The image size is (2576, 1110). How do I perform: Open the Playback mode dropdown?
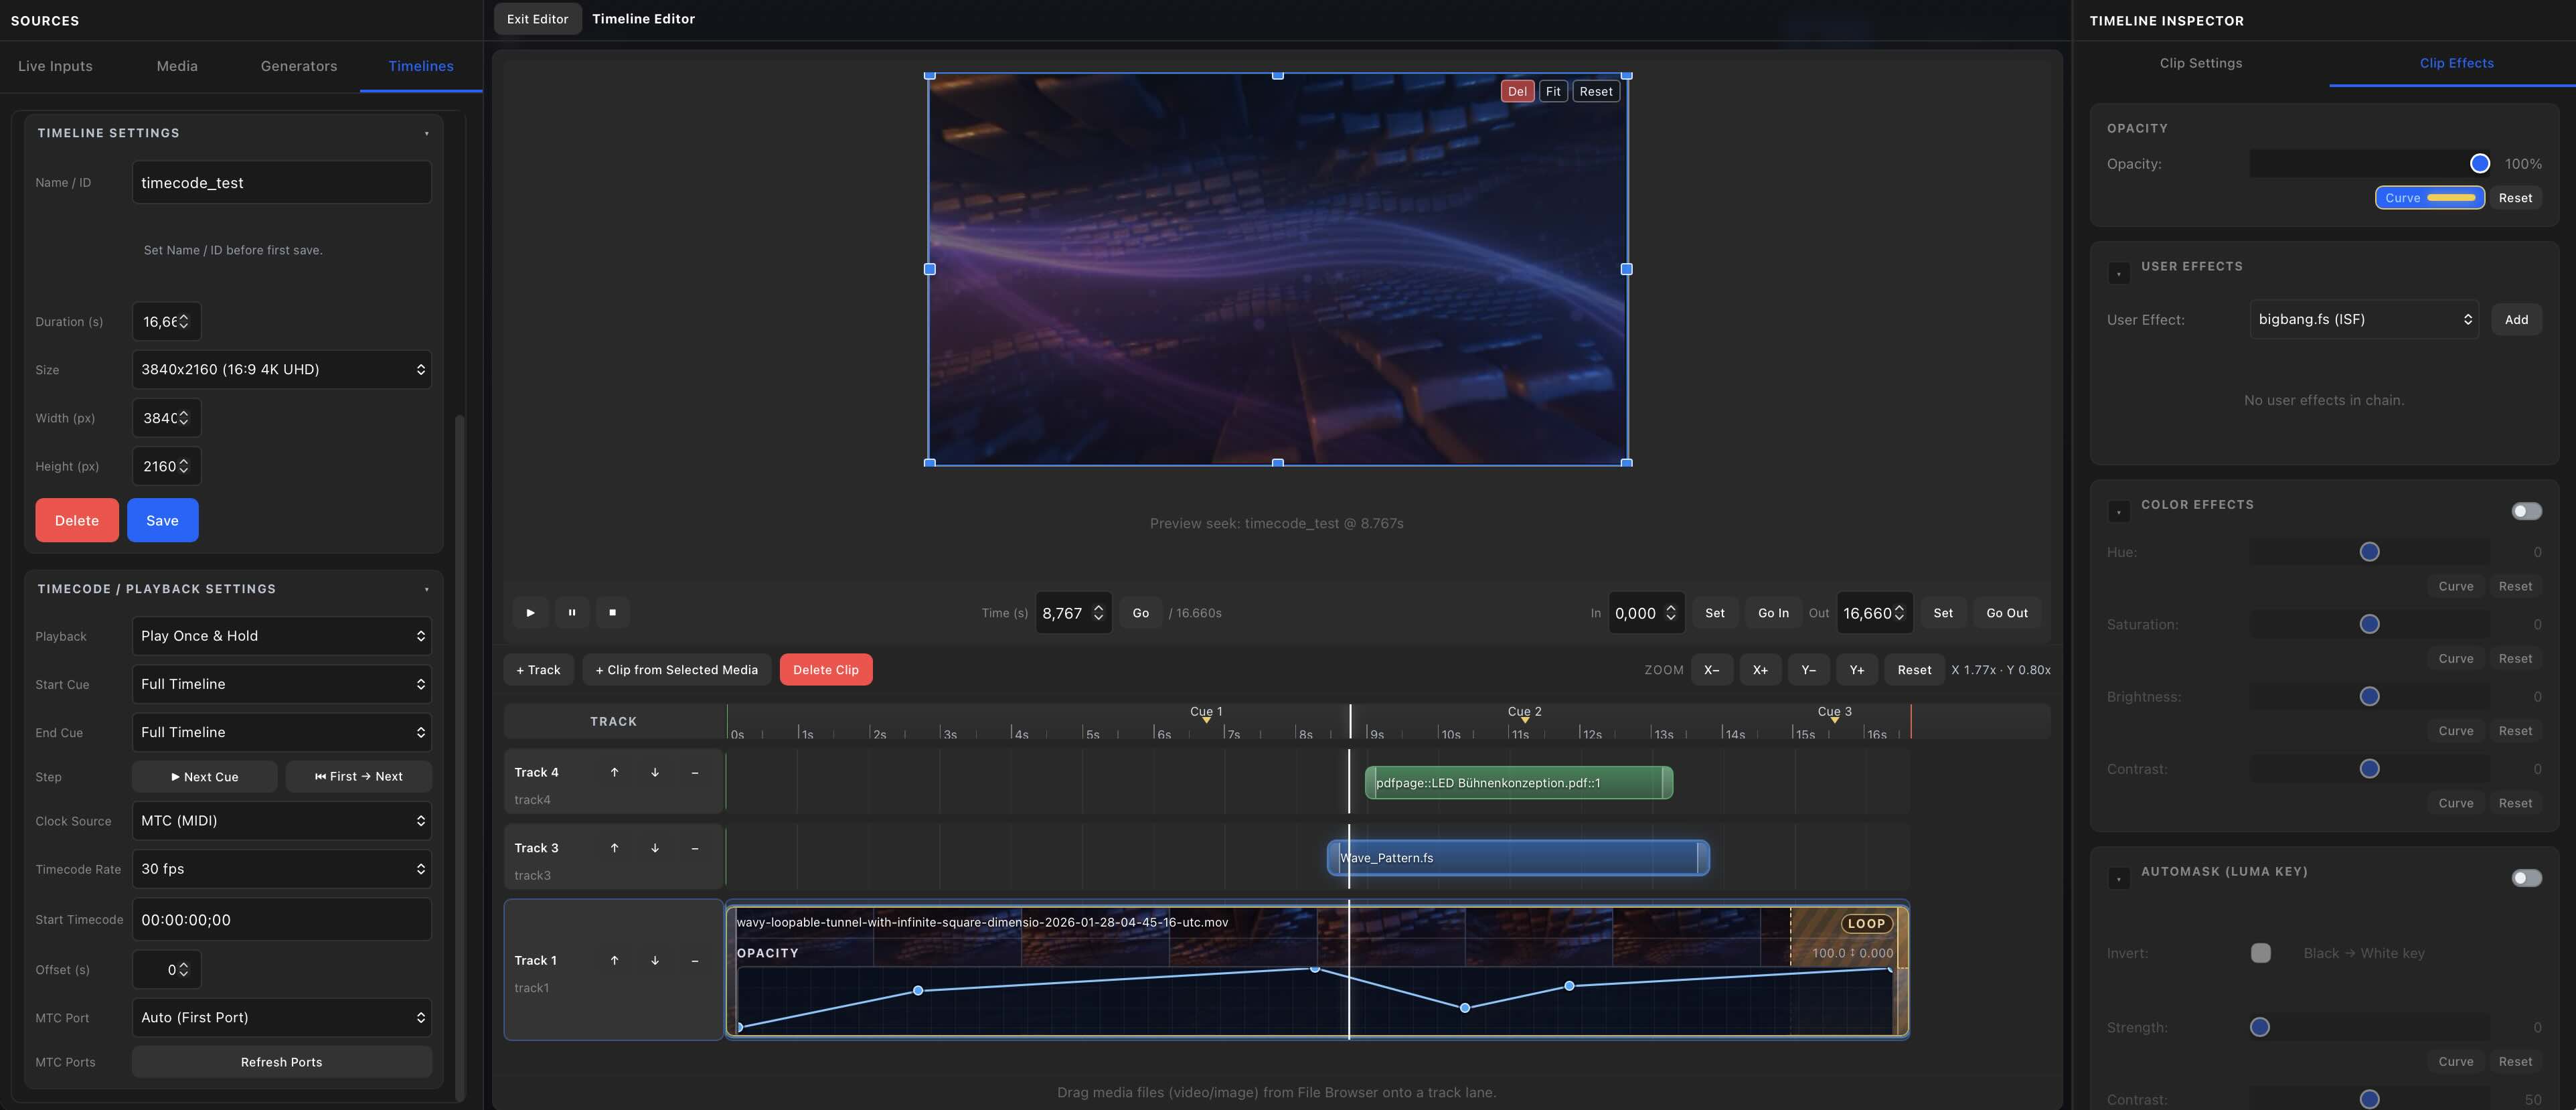coord(281,635)
